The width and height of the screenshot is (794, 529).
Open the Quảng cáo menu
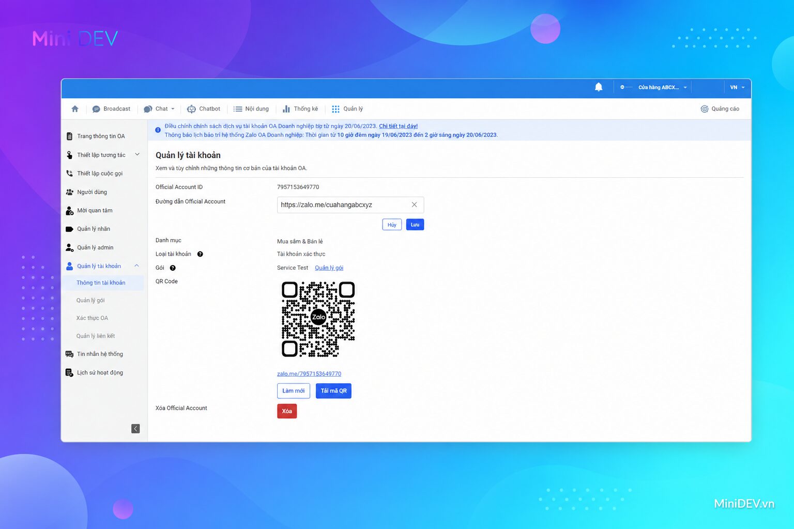click(x=720, y=109)
